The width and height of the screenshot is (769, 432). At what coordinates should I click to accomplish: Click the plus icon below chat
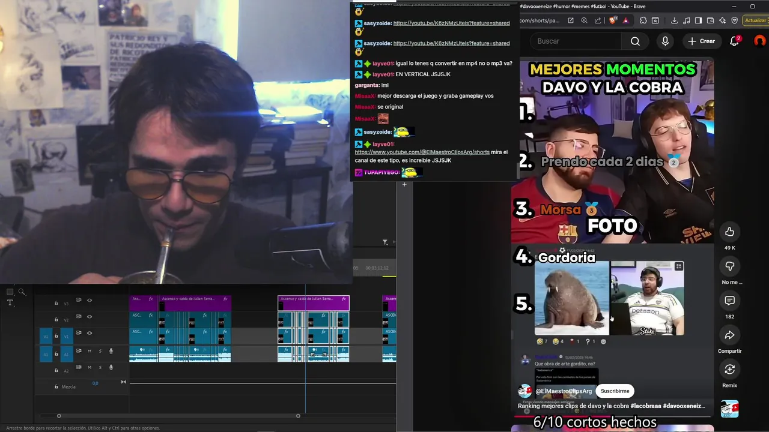404,184
